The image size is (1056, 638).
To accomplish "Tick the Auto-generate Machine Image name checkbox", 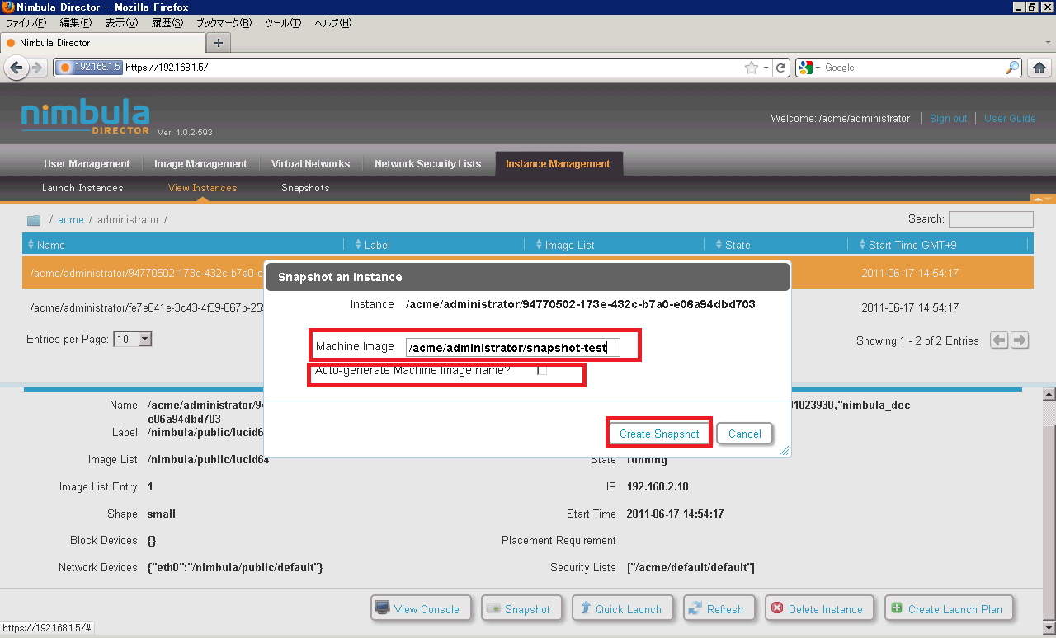I will pyautogui.click(x=542, y=371).
